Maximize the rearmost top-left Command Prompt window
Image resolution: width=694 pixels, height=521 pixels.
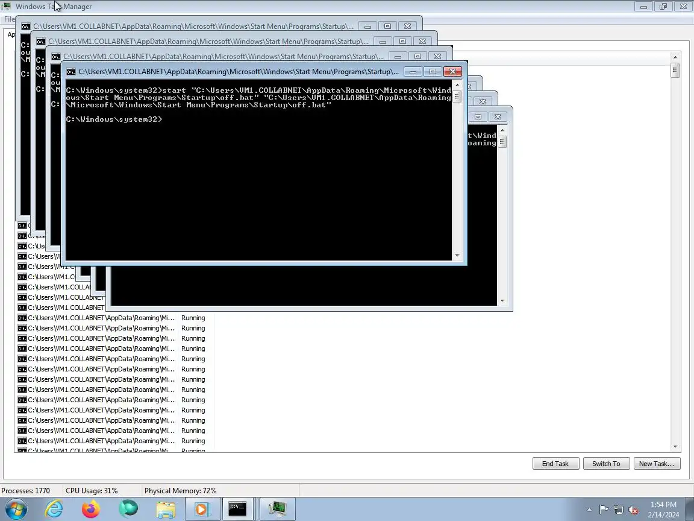[387, 26]
